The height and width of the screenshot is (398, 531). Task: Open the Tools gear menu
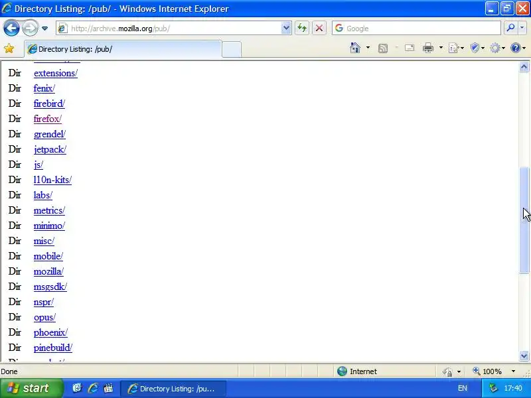[x=497, y=48]
